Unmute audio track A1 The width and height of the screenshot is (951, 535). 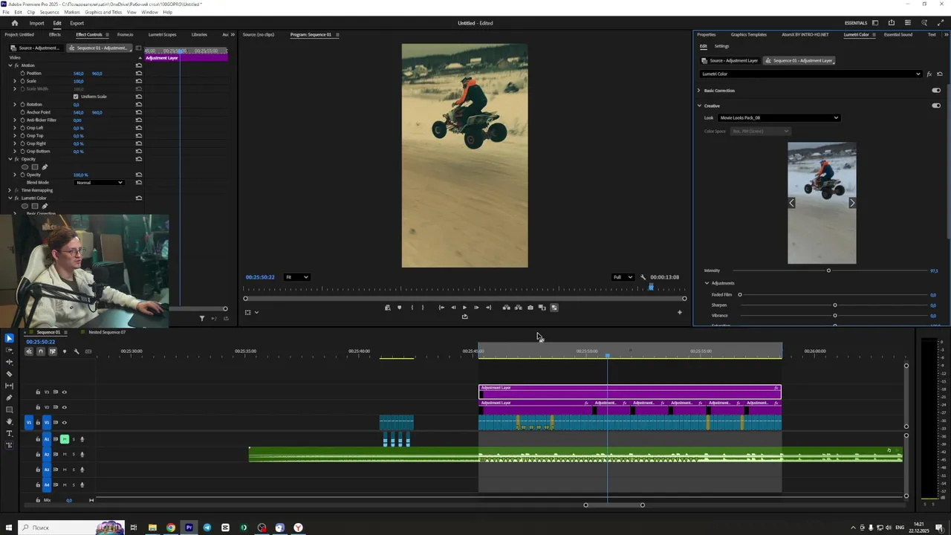point(65,439)
